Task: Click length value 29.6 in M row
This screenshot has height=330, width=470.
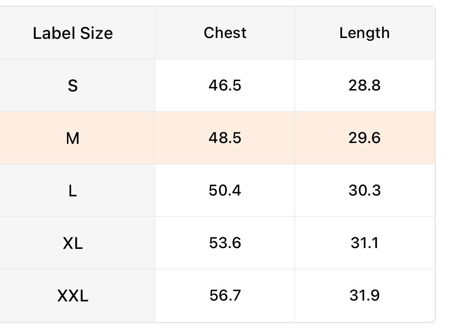Action: [365, 138]
